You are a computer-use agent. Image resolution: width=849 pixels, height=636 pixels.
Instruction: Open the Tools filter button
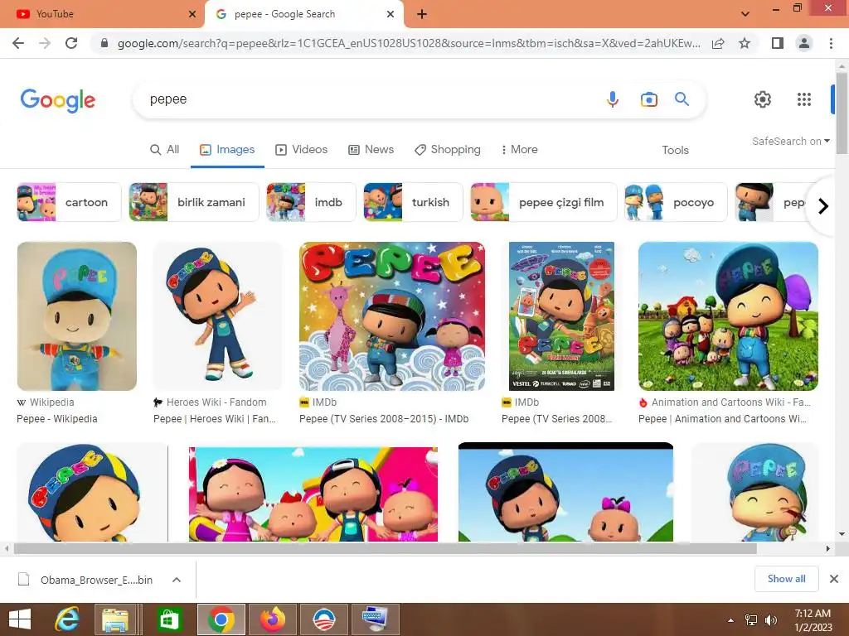click(675, 151)
